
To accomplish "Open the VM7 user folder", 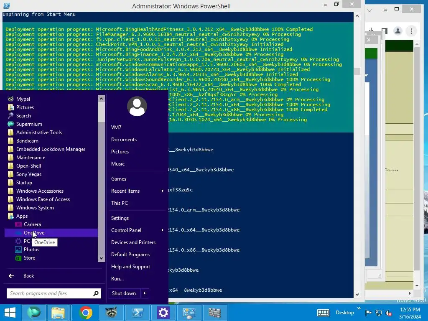I will (116, 127).
